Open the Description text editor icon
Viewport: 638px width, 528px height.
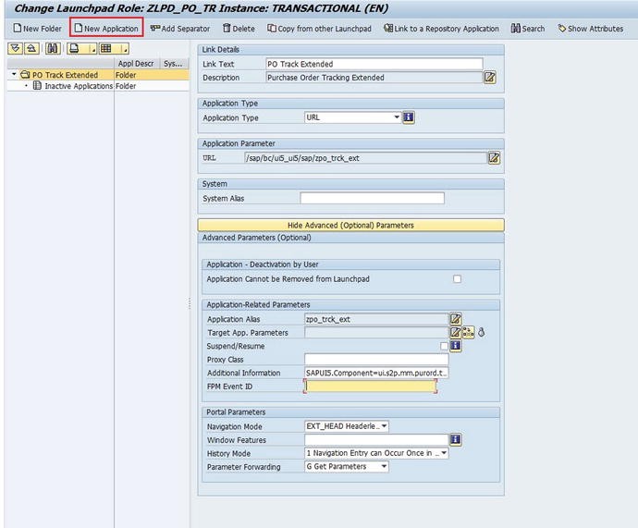[489, 78]
